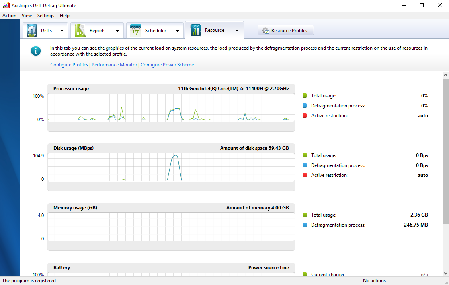Click blue Defragmentation process swatch for Disk usage
The height and width of the screenshot is (285, 449).
click(305, 165)
